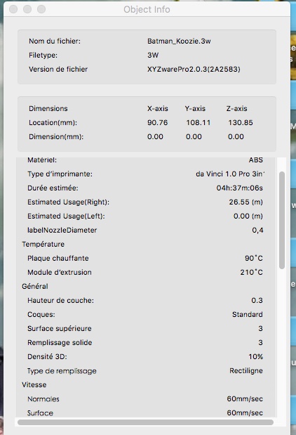Click the Température section header
296x435 pixels.
pos(43,244)
